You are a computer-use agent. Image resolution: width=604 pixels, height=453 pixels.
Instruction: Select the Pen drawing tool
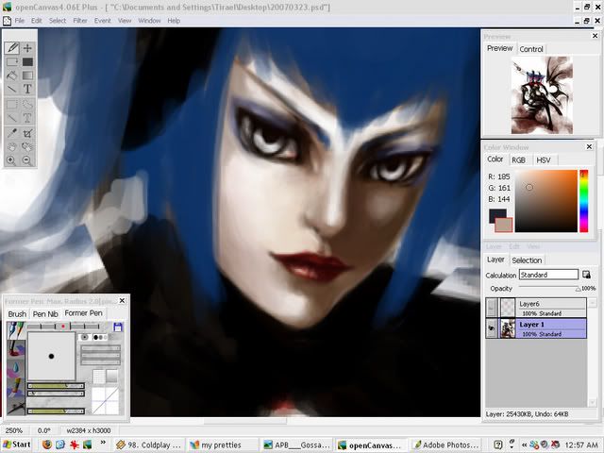point(12,48)
